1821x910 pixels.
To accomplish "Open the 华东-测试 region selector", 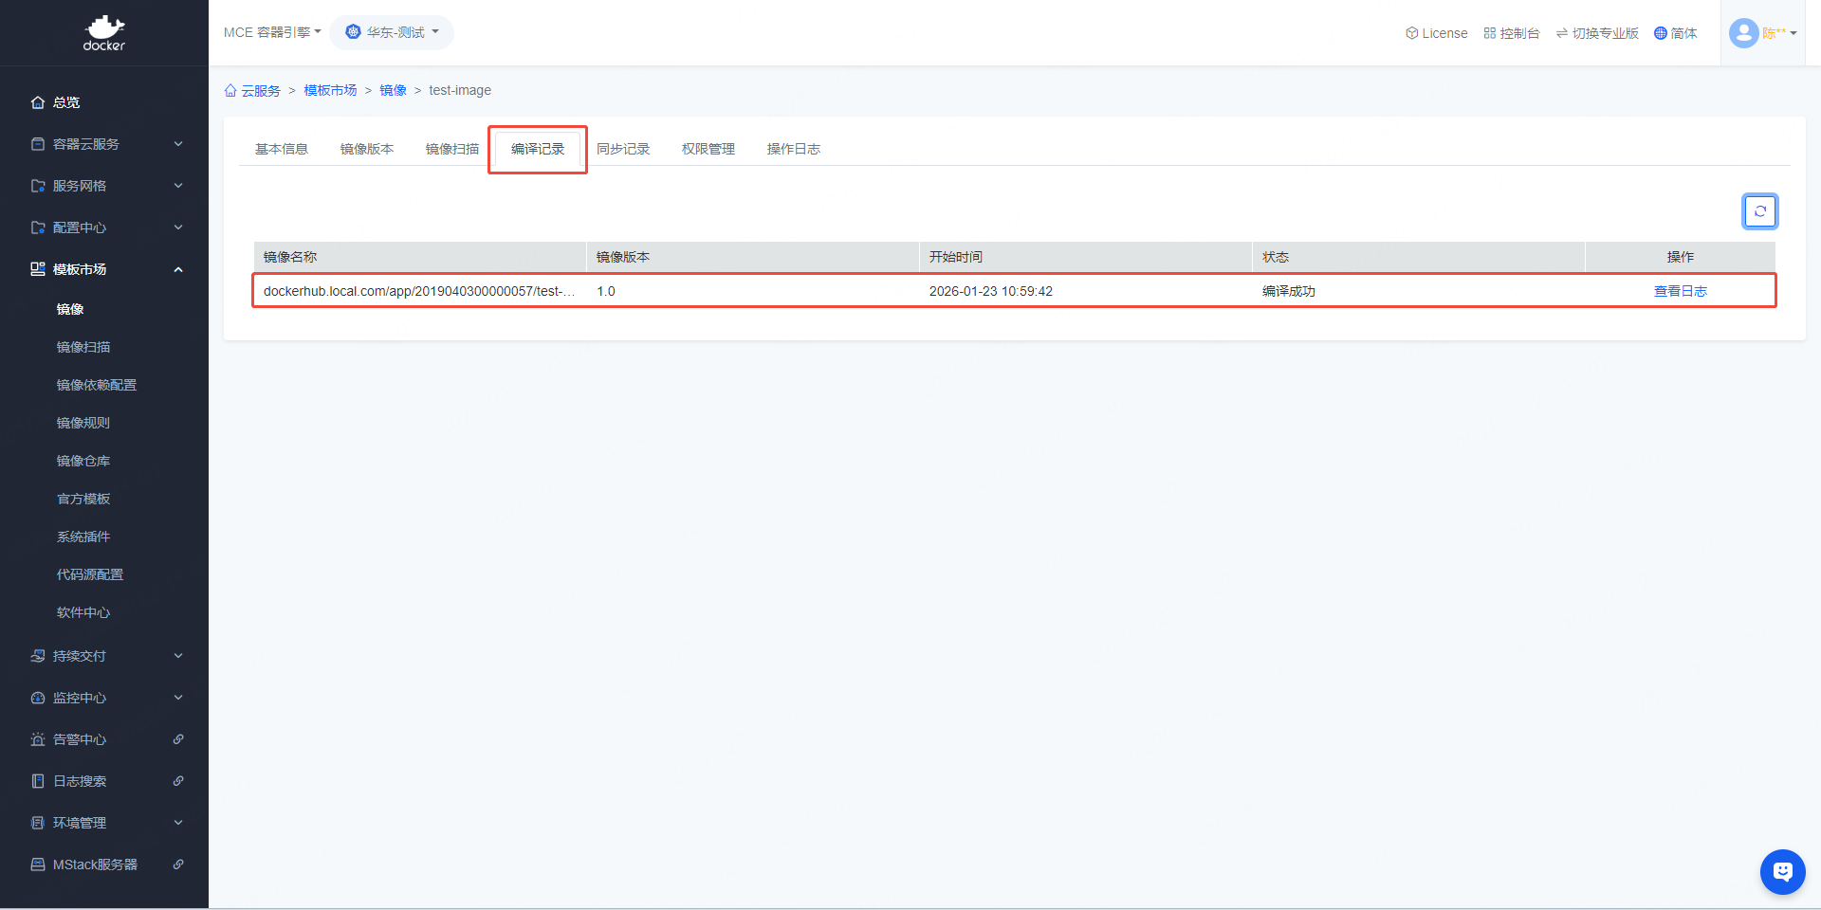I will [x=393, y=32].
